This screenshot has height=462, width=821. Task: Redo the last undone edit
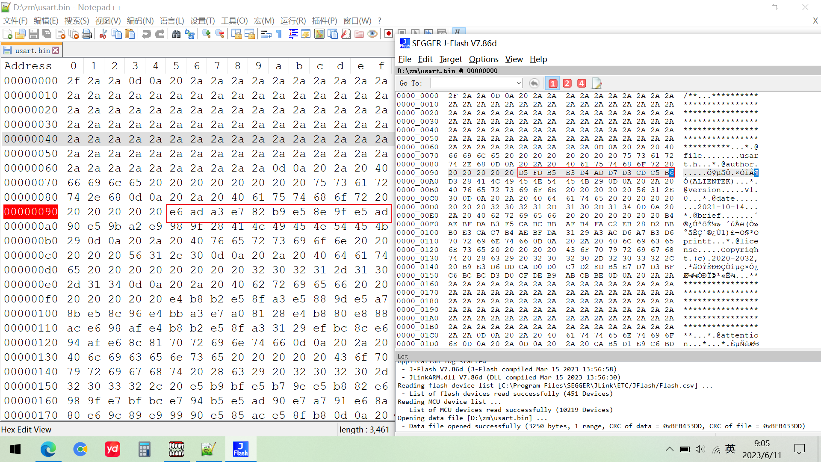pos(159,34)
